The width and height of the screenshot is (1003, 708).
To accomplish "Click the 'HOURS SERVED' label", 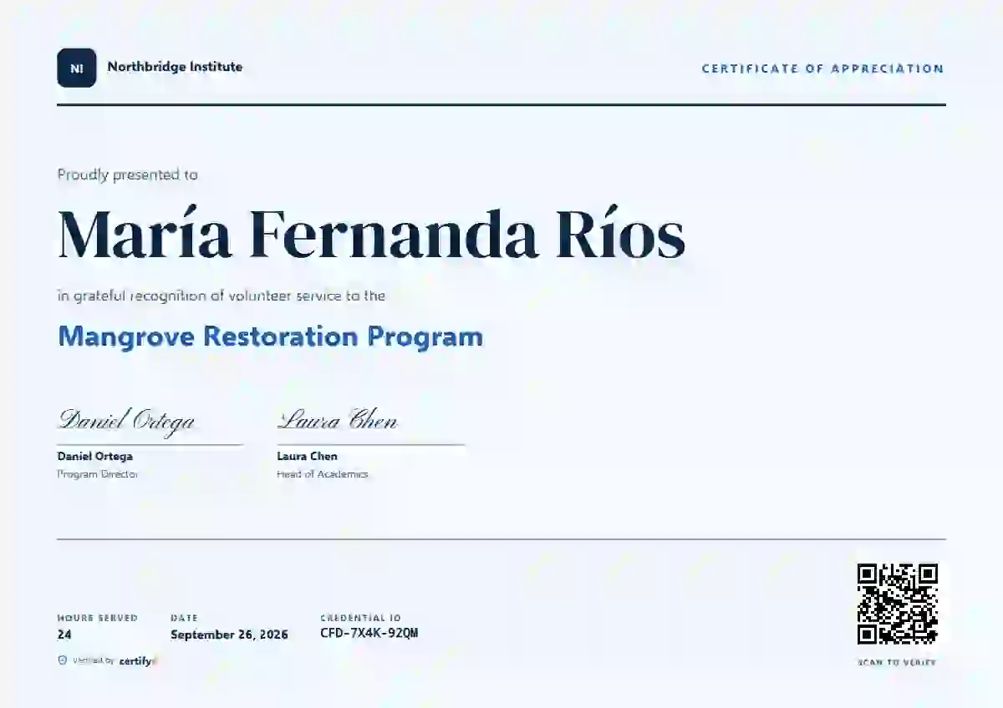I will click(97, 618).
